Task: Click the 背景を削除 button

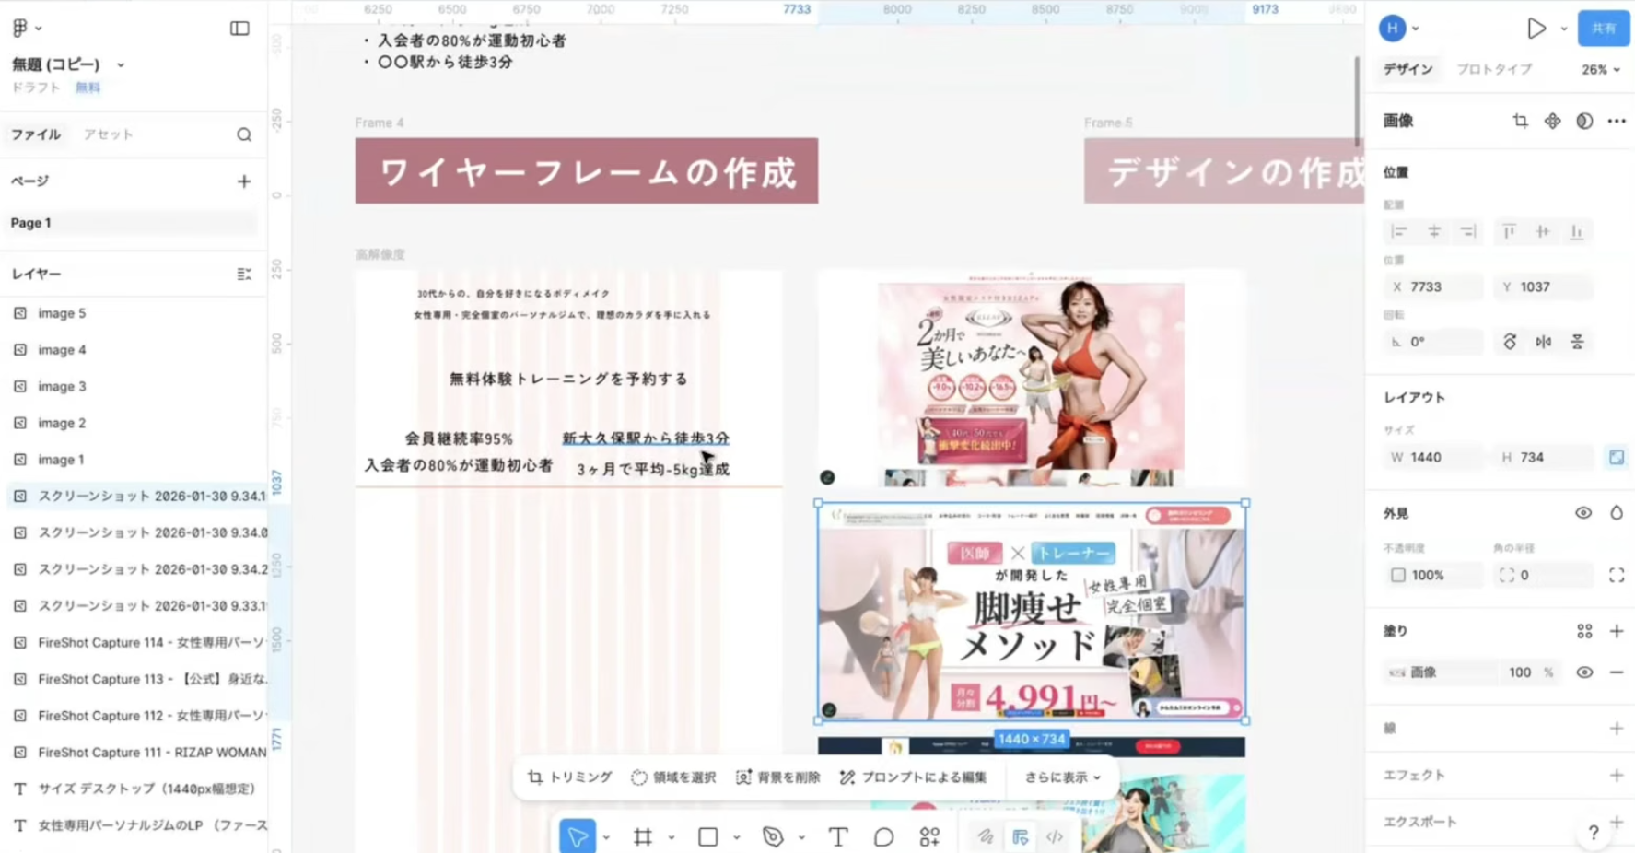Action: tap(778, 777)
